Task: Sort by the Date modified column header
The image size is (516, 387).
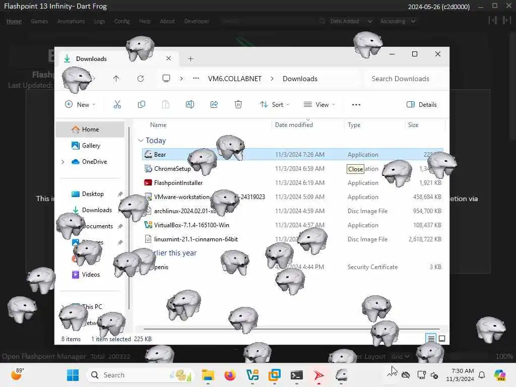Action: point(294,125)
